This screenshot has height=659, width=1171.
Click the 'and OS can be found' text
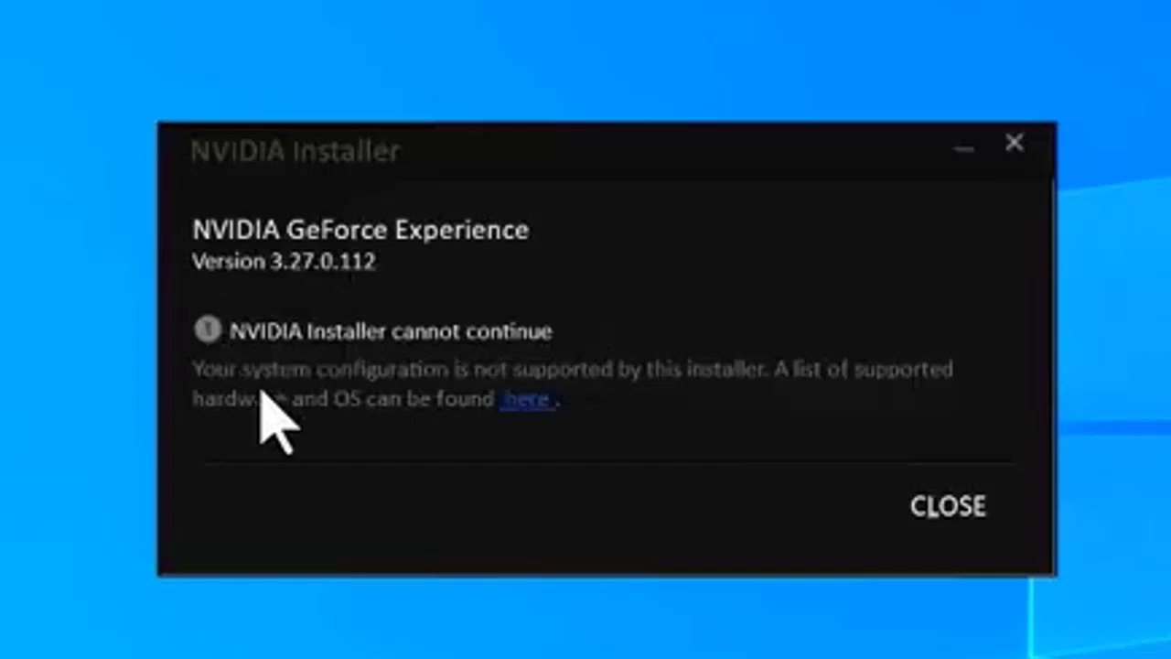click(x=393, y=399)
